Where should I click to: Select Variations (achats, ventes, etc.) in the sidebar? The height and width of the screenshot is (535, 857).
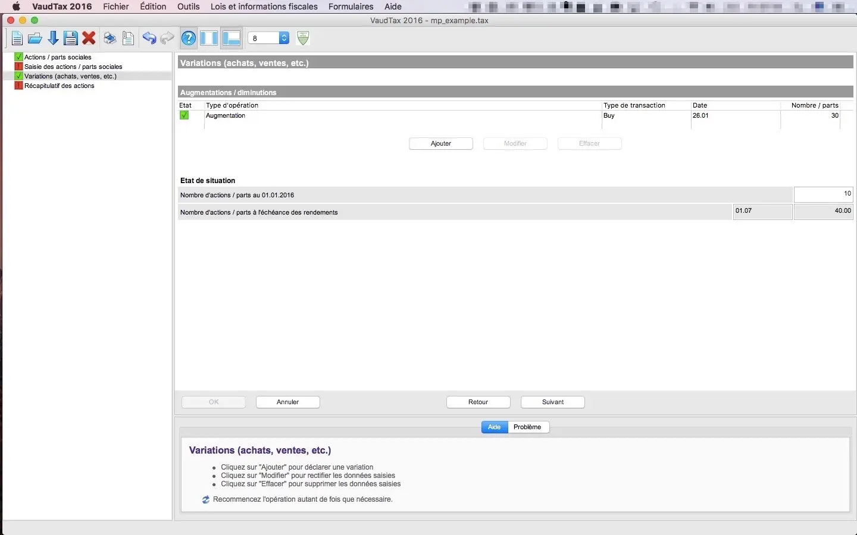[x=70, y=76]
